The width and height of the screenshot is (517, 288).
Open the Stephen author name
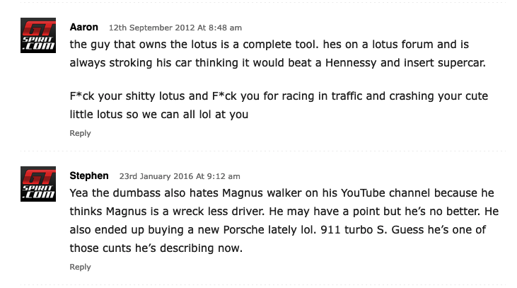pyautogui.click(x=89, y=175)
